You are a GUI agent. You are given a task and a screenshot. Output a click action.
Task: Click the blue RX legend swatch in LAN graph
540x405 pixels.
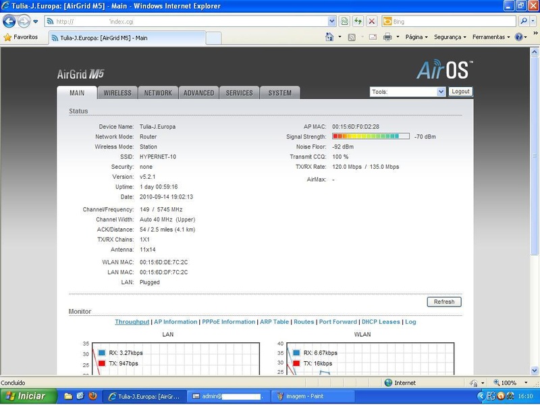[x=102, y=352]
